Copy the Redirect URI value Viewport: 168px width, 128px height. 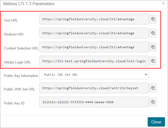pos(153,33)
